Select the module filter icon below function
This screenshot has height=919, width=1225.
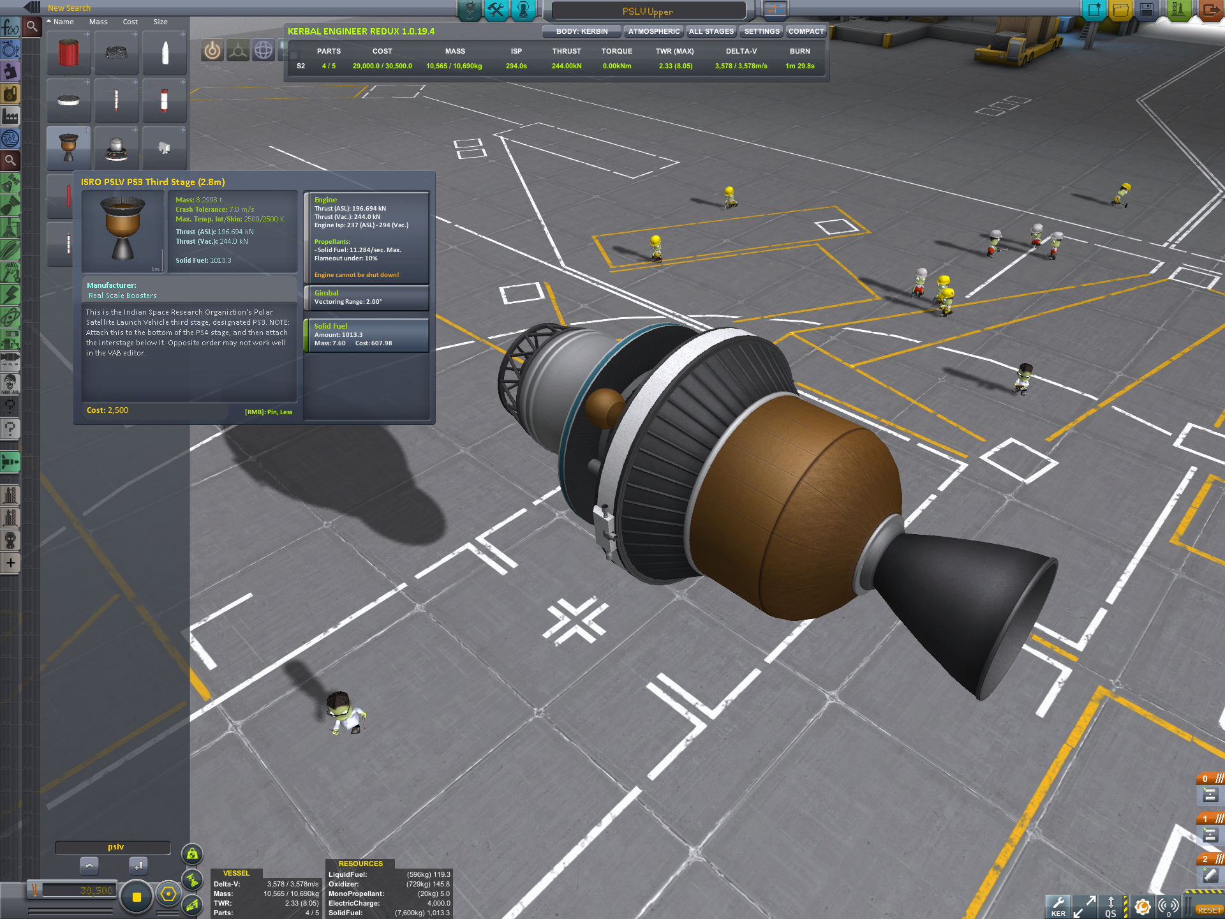(x=10, y=49)
